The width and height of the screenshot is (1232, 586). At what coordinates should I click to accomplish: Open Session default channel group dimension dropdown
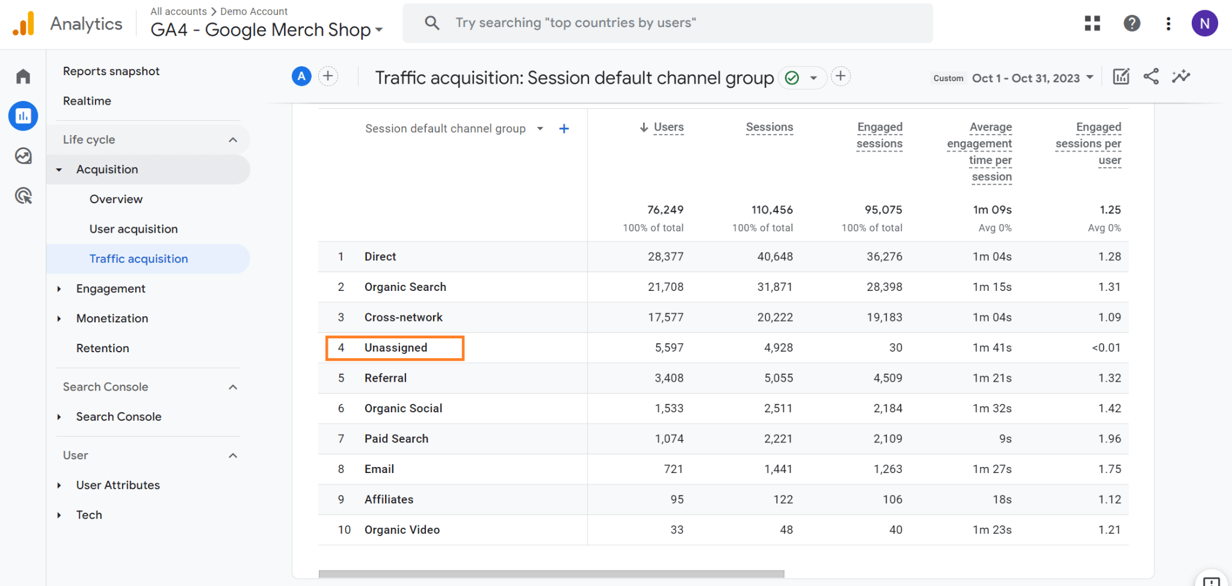[455, 129]
